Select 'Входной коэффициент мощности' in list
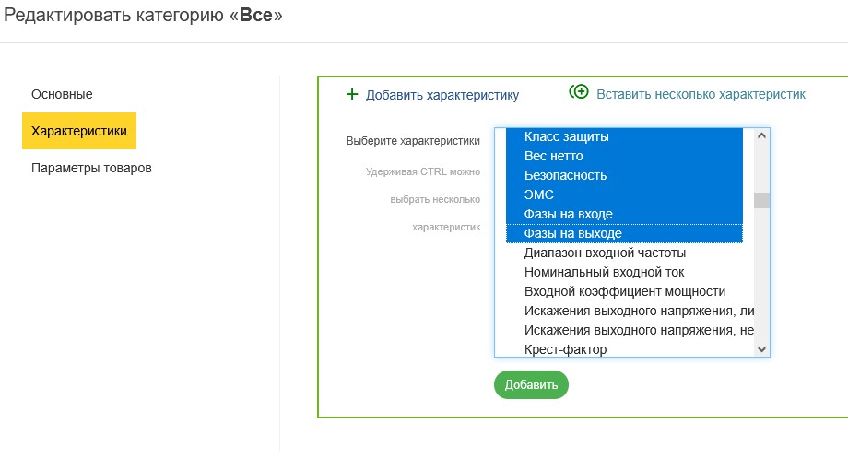Viewport: 848px width, 459px height. (x=624, y=291)
